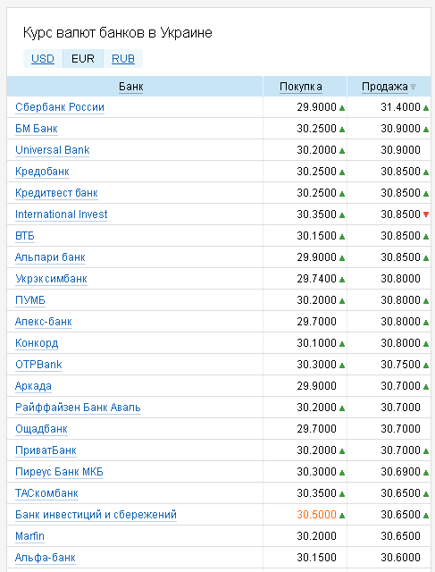Click the highlighted orange 30.5000 rate

pyautogui.click(x=316, y=515)
